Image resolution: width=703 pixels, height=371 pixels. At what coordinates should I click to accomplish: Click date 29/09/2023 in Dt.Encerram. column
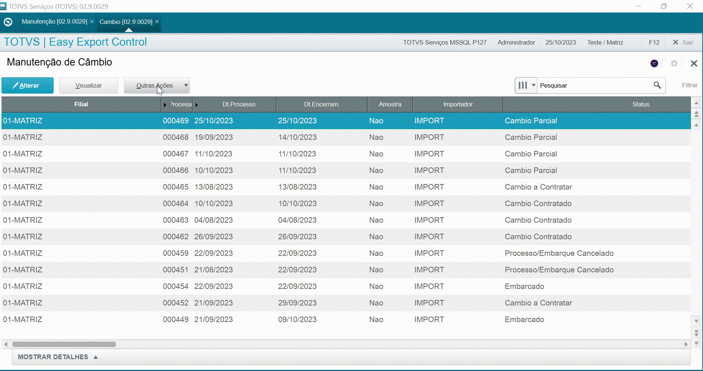coord(297,303)
